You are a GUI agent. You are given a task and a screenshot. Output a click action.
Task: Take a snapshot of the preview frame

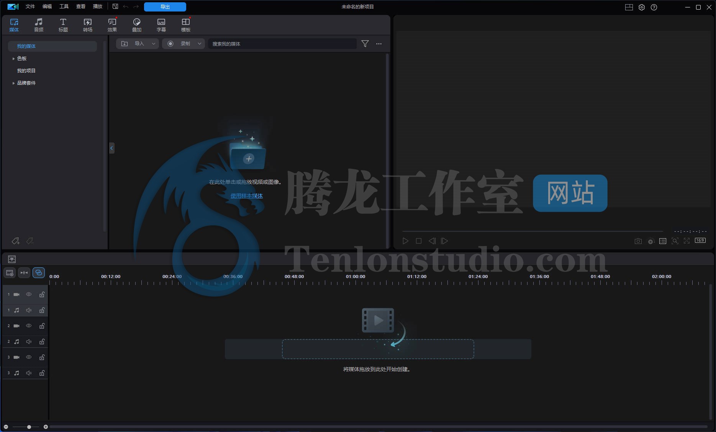tap(638, 241)
